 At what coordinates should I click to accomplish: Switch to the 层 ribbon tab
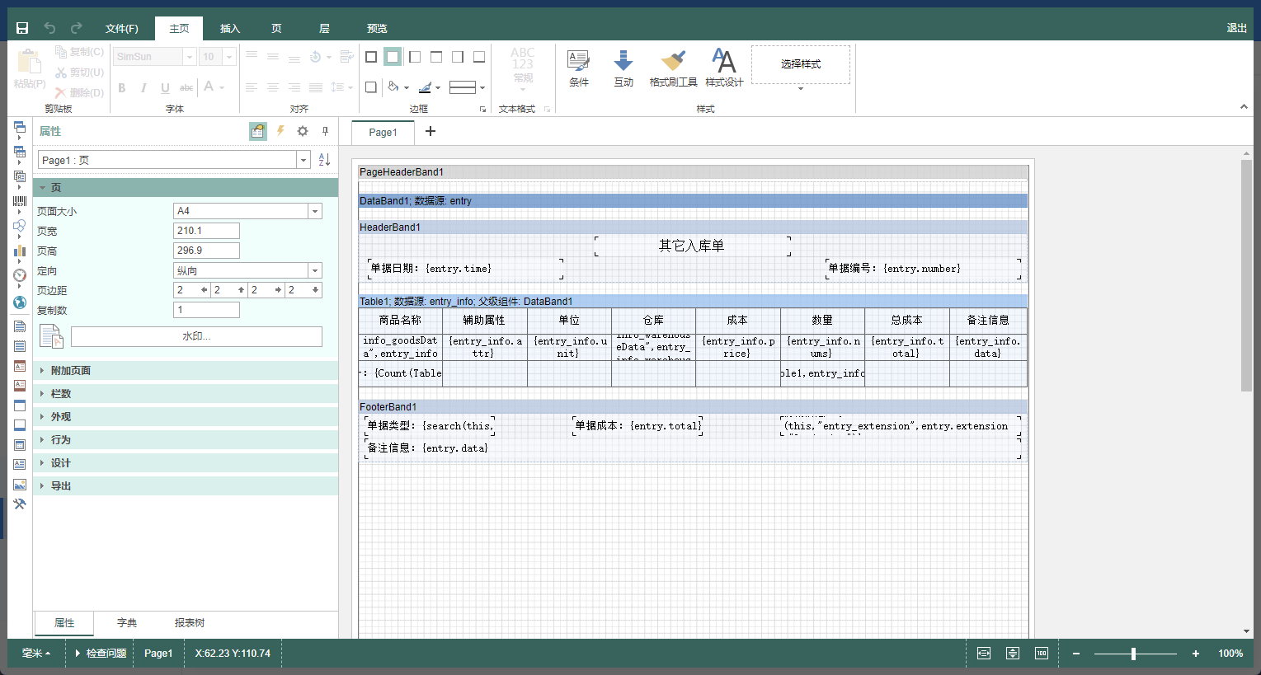(x=324, y=28)
